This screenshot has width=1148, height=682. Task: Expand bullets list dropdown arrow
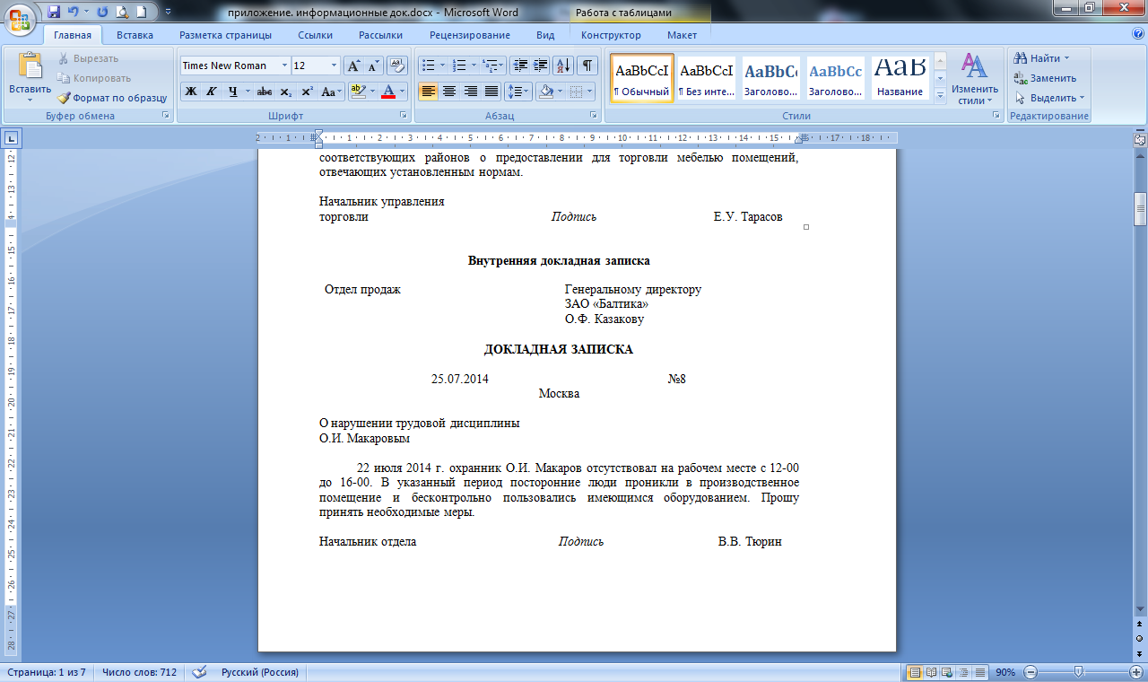click(442, 66)
